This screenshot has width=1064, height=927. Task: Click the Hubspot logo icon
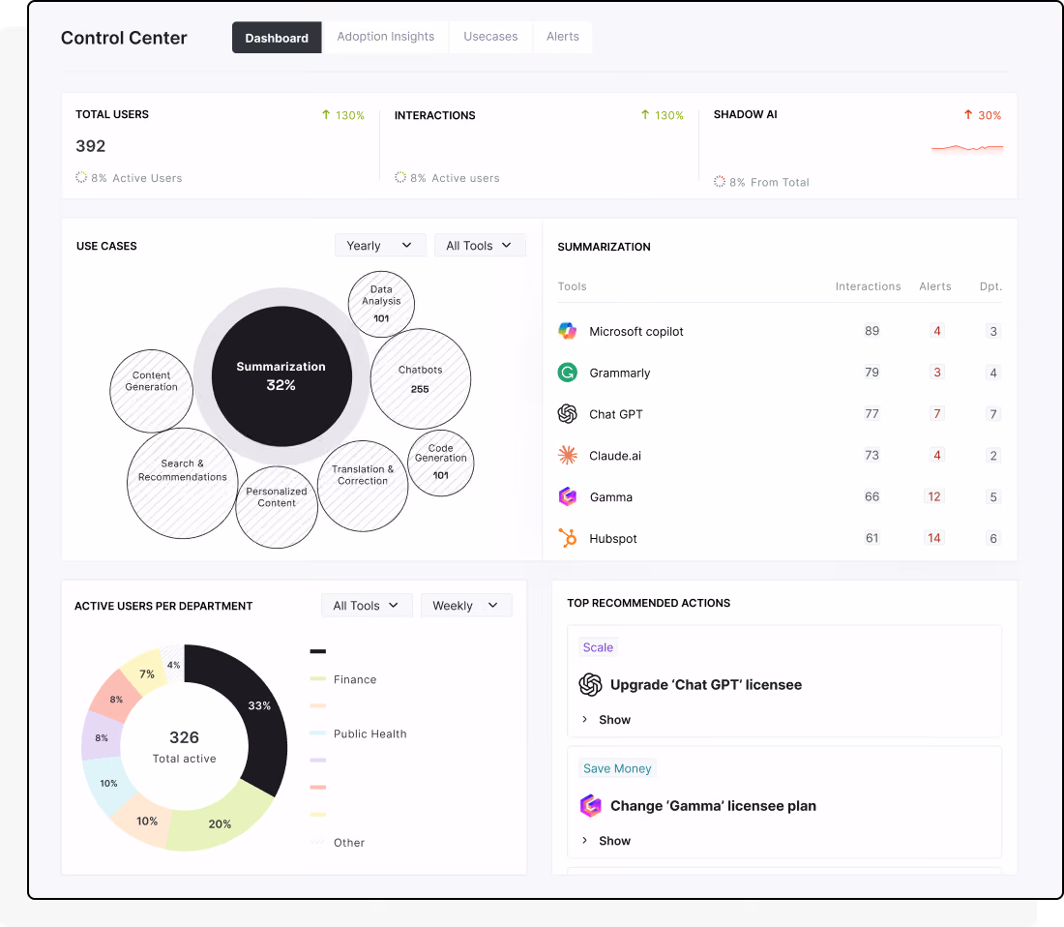click(x=567, y=538)
